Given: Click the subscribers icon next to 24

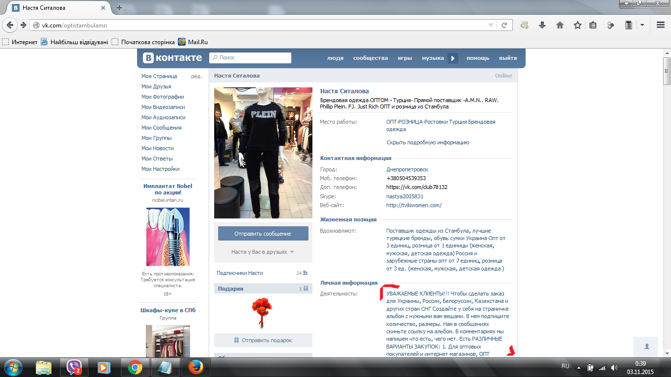Looking at the screenshot, I should (306, 273).
